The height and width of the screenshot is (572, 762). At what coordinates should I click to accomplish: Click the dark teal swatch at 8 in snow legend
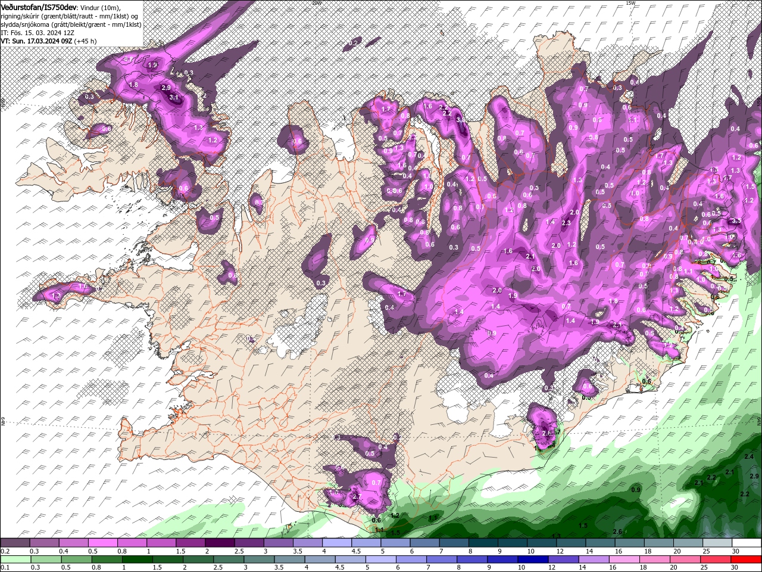point(483,543)
